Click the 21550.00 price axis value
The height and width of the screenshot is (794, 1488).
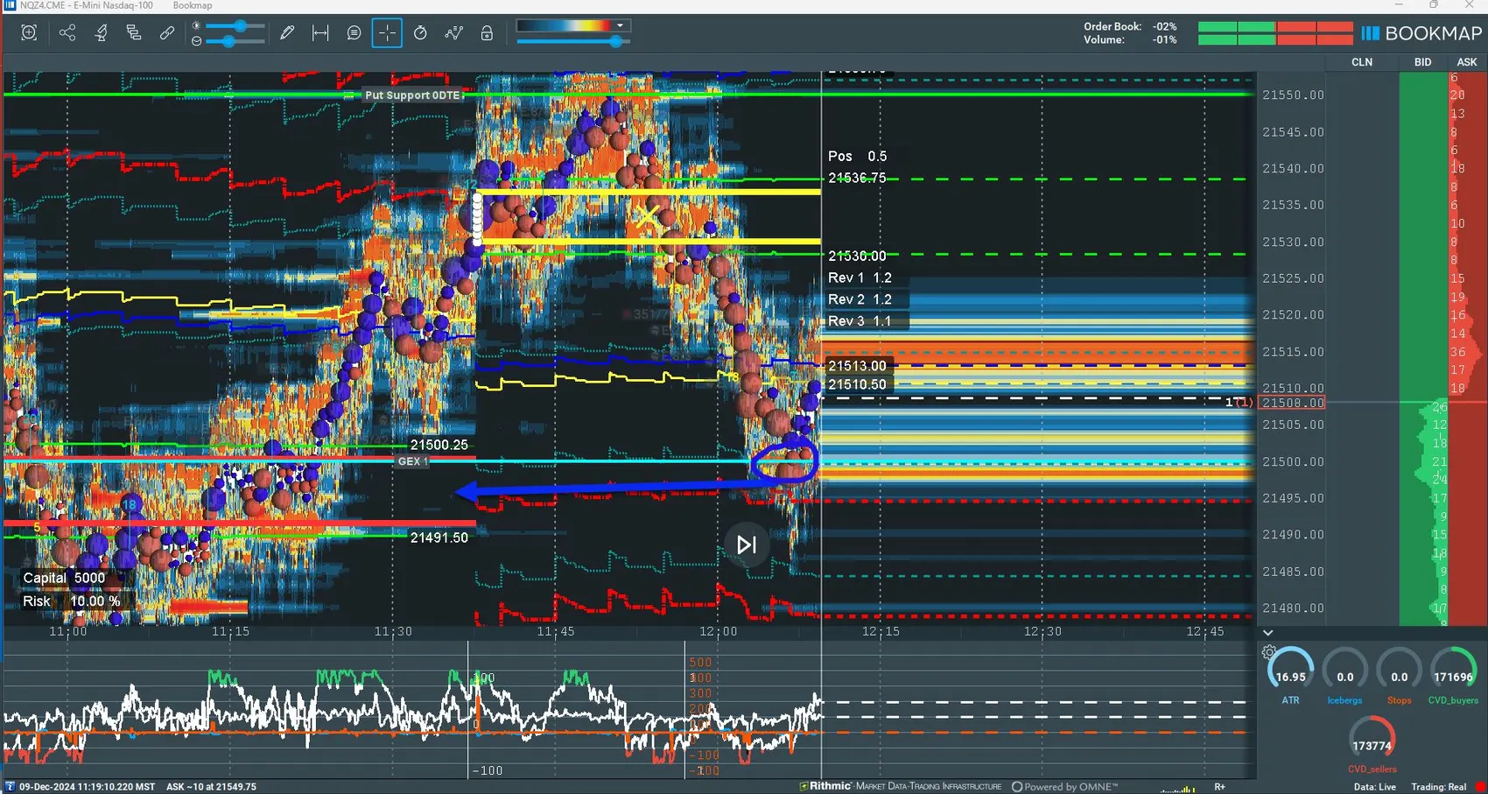pos(1293,95)
